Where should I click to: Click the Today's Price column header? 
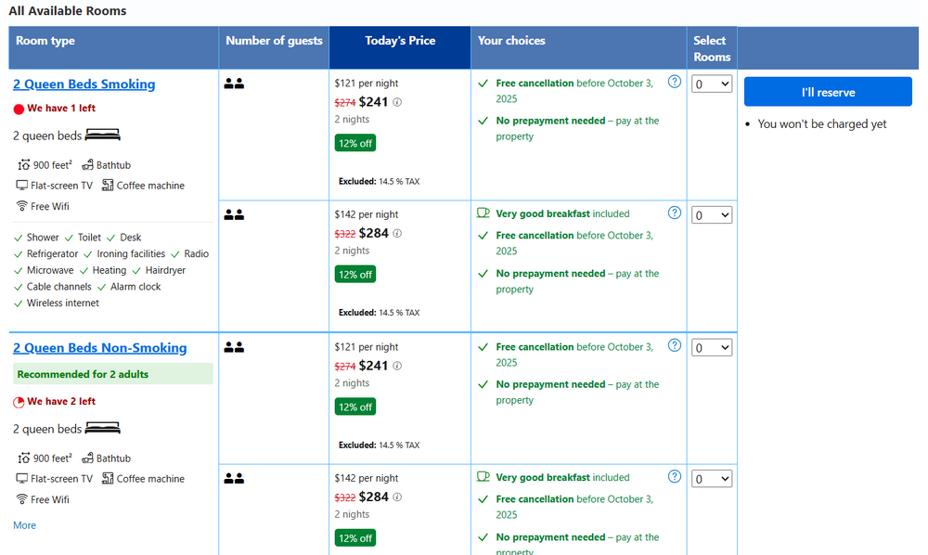click(400, 41)
